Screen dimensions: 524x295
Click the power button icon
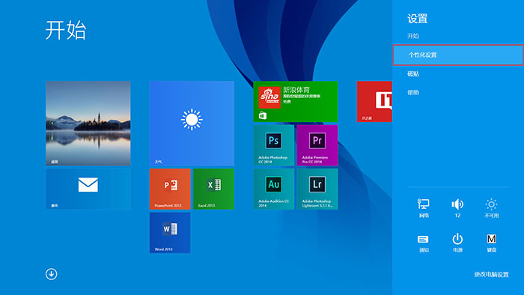click(457, 243)
